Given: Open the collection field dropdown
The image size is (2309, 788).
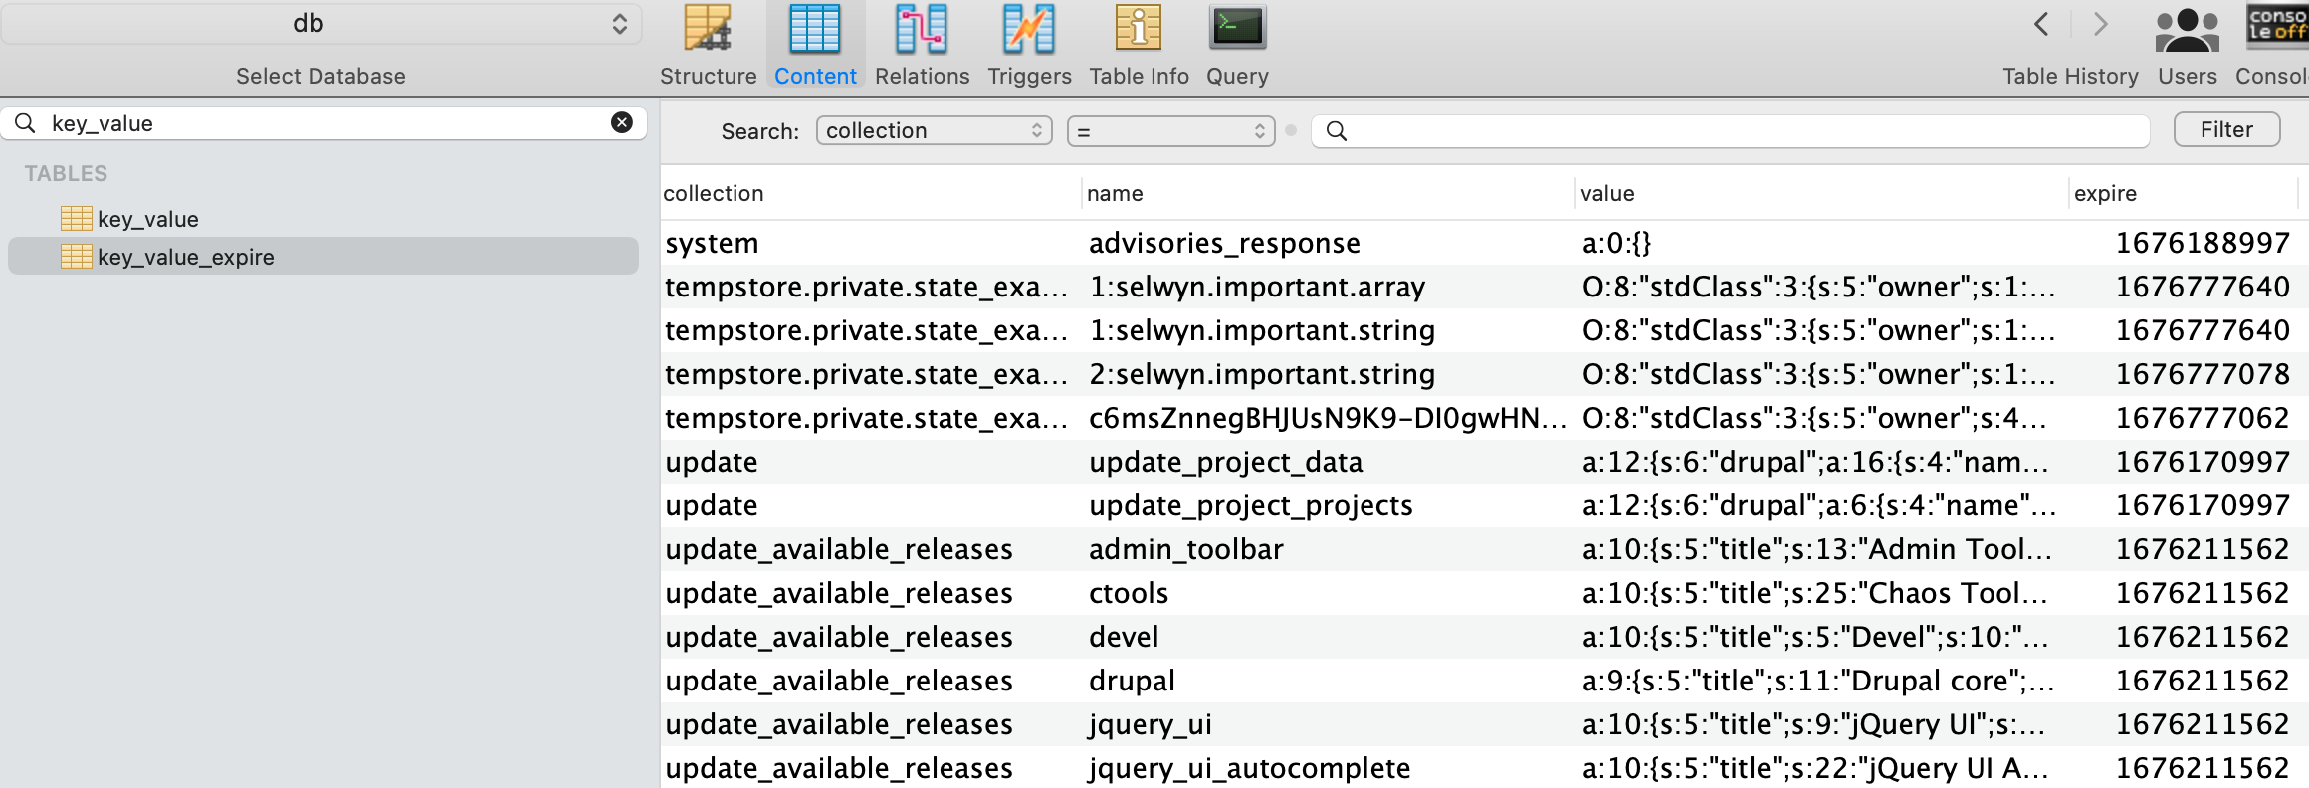Looking at the screenshot, I should click(x=935, y=130).
